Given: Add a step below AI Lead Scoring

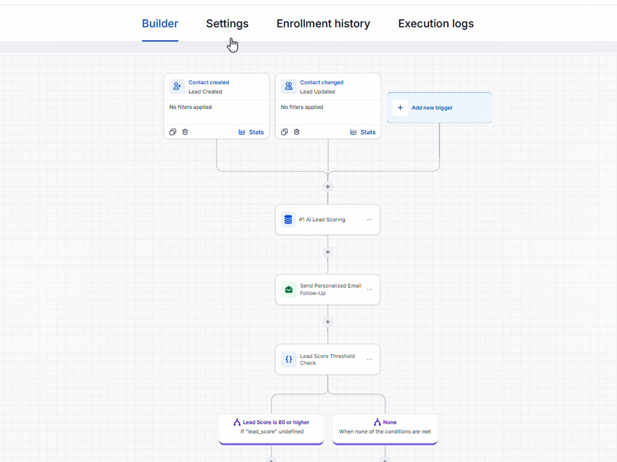Looking at the screenshot, I should [x=328, y=252].
